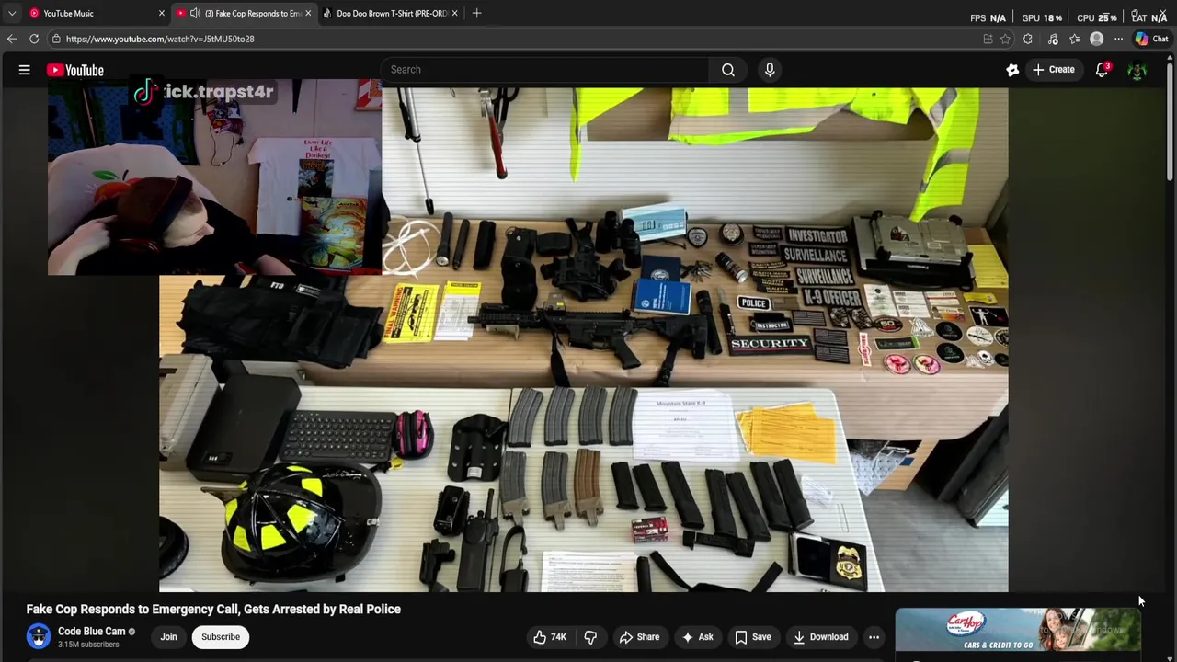Click the 3.15M subscribers text
1177x662 pixels.
(88, 645)
